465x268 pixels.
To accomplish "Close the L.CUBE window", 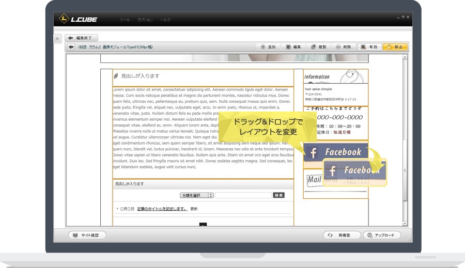I will [408, 17].
